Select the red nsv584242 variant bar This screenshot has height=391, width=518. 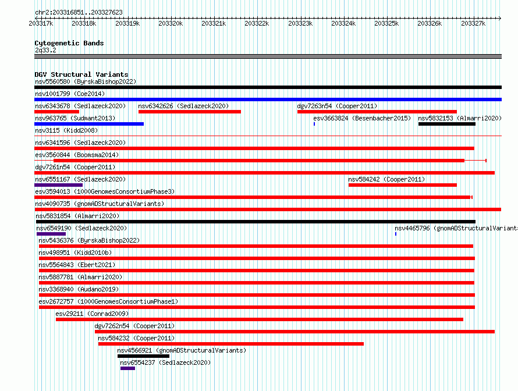[403, 185]
